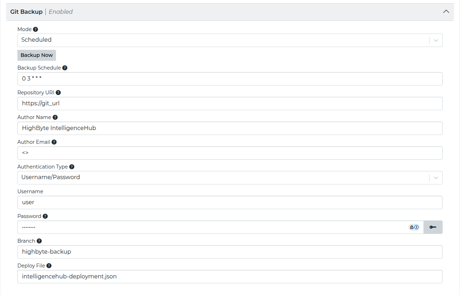The height and width of the screenshot is (295, 460).
Task: Click the 1Password icon in the password field
Action: click(x=414, y=227)
